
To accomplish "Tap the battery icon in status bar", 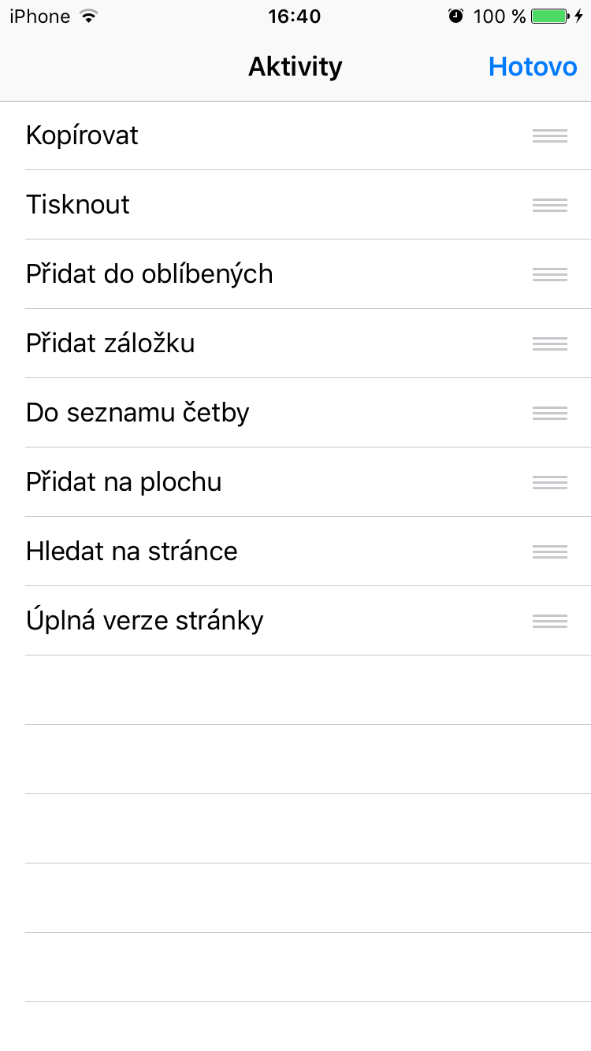I will [x=550, y=17].
